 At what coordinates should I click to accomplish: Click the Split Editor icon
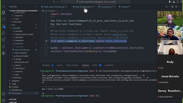click(x=176, y=7)
